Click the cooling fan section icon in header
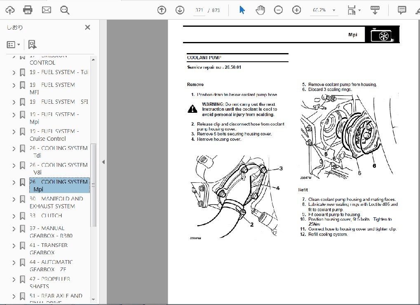 tap(382, 35)
